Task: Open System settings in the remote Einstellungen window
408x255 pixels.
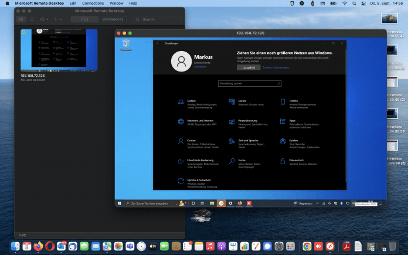Action: tap(198, 104)
